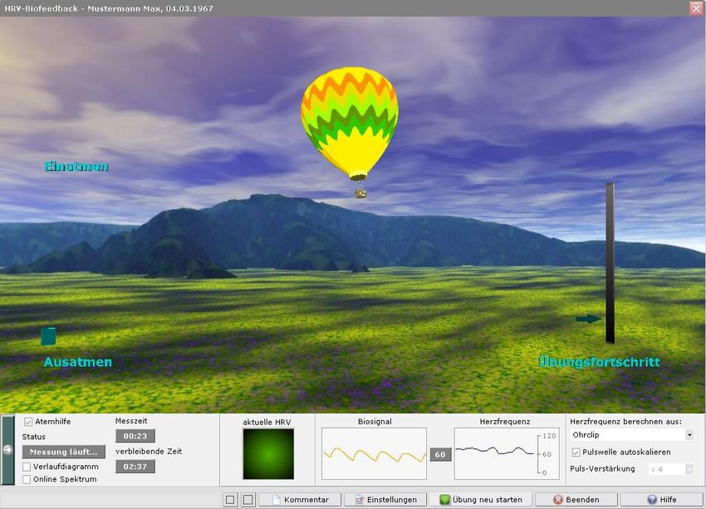This screenshot has width=706, height=509.
Task: Disable the Atemhilfe checkbox
Action: tap(28, 422)
